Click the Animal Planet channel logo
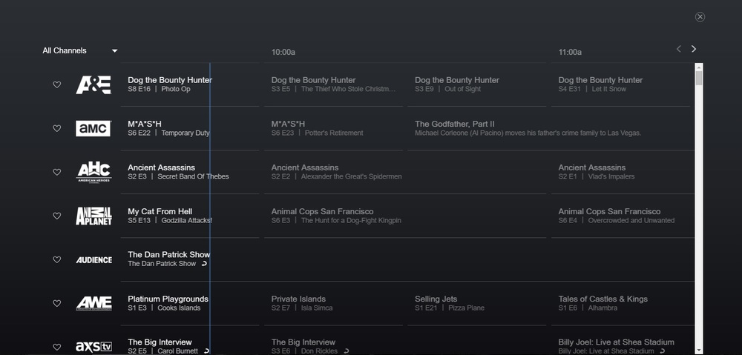Image resolution: width=742 pixels, height=355 pixels. pyautogui.click(x=93, y=216)
